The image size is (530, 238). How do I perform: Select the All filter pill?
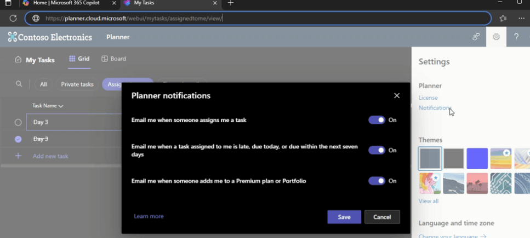tap(43, 84)
